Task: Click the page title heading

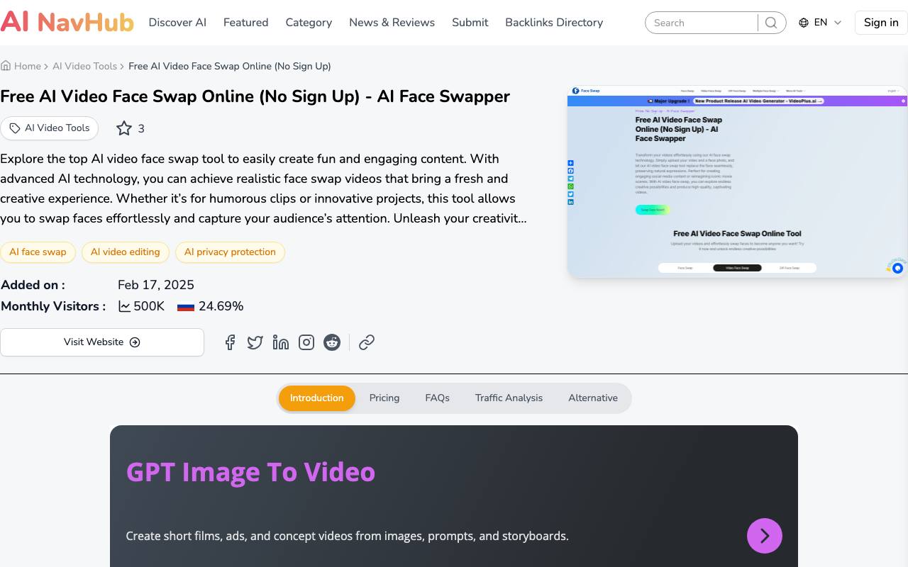Action: (x=255, y=96)
